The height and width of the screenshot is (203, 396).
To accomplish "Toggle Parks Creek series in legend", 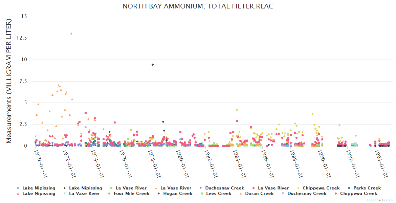I will coord(367,188).
